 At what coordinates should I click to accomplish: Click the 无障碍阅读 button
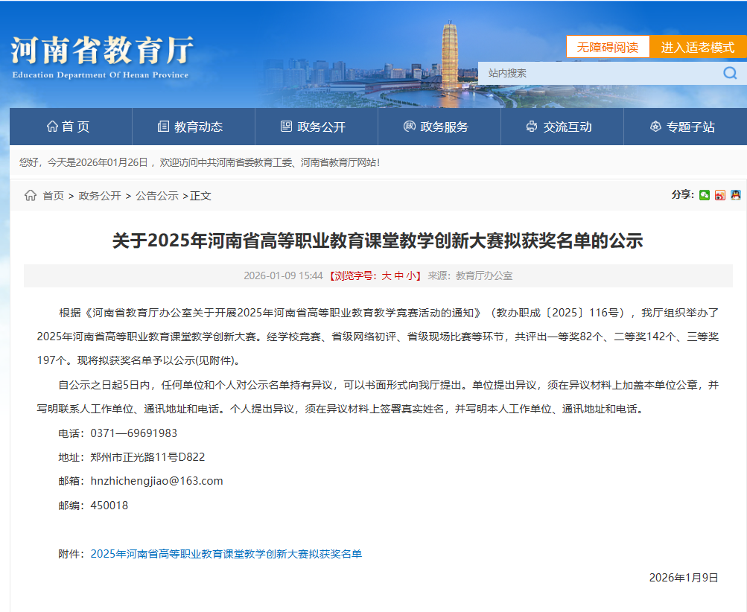(x=608, y=47)
